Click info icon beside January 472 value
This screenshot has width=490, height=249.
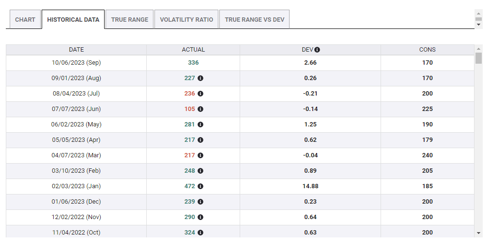pyautogui.click(x=200, y=186)
